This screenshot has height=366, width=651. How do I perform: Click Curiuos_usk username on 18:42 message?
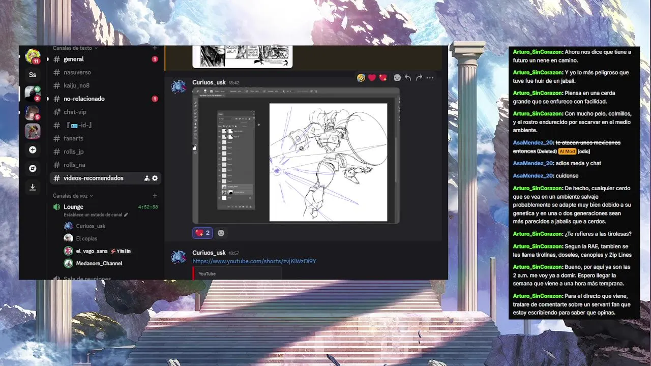pyautogui.click(x=209, y=82)
